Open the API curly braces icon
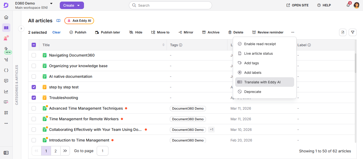Screen dimensions: 363x159 6,70
